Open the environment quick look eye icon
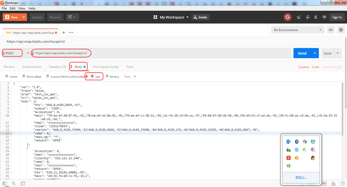 [331, 30]
